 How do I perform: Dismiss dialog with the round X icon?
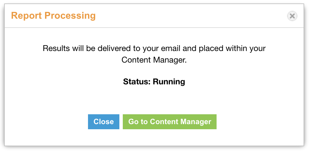point(292,16)
